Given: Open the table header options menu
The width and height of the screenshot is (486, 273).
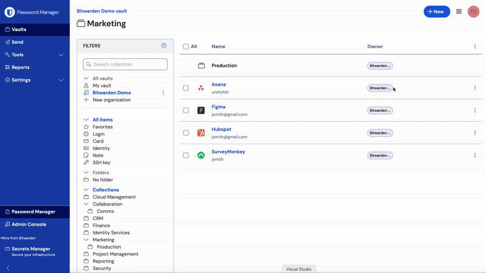Looking at the screenshot, I should tap(475, 47).
